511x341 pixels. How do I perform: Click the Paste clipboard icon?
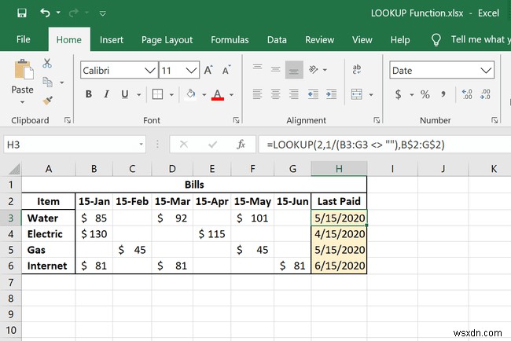[x=23, y=69]
